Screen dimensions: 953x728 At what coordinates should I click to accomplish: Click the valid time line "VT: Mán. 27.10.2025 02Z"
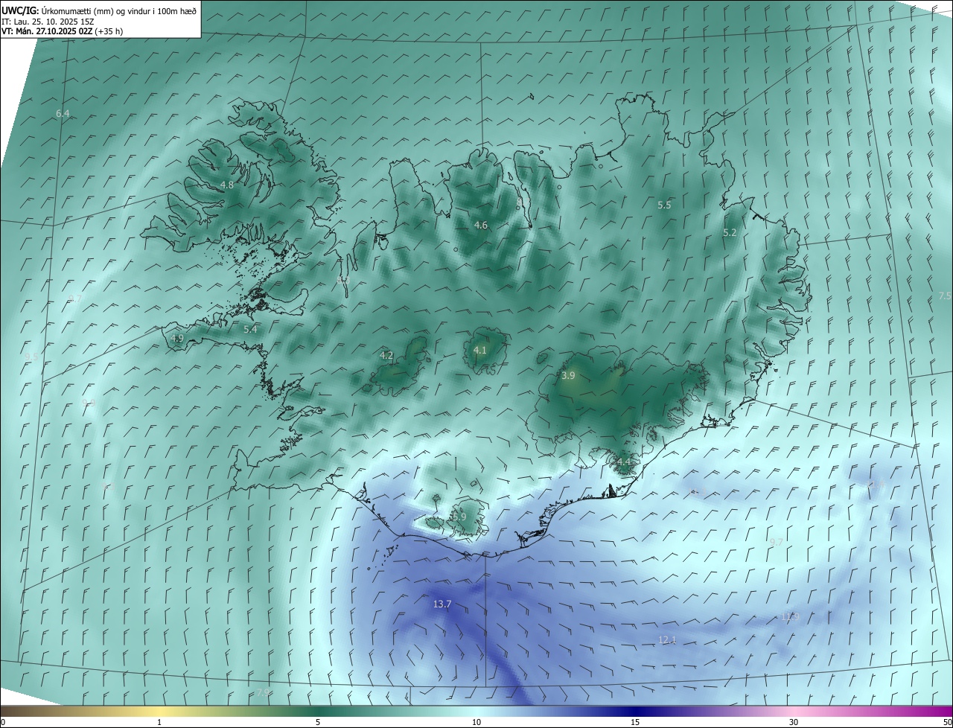[x=47, y=31]
